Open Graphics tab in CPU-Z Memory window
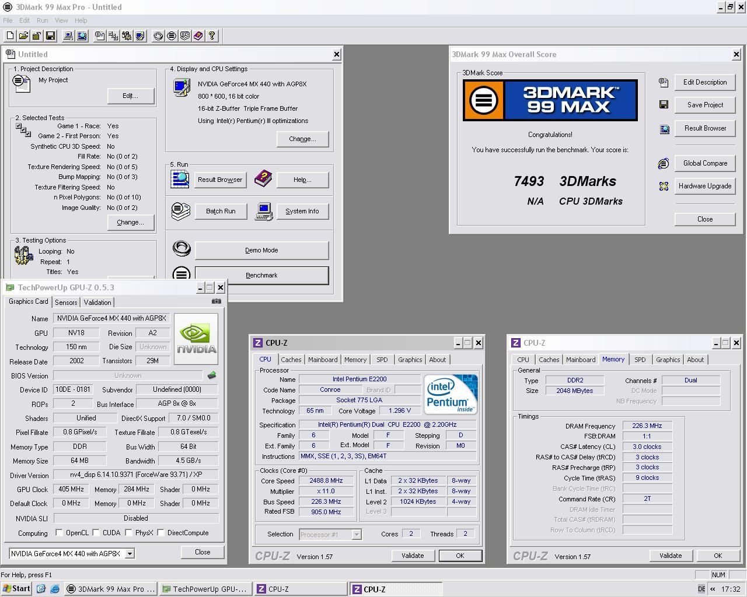This screenshot has width=747, height=597. [x=668, y=360]
